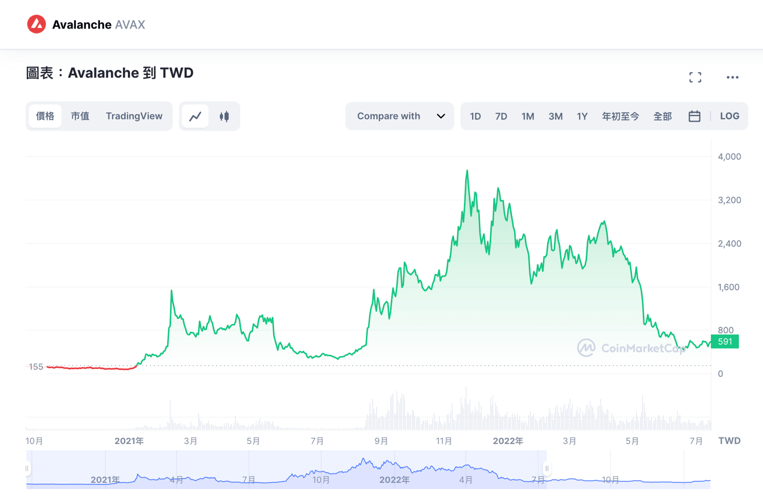Click the 11月 x-axis label
763x498 pixels.
coord(444,440)
